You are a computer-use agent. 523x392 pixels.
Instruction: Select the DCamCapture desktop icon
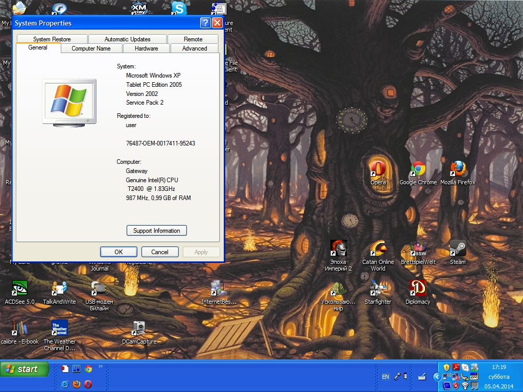(139, 332)
